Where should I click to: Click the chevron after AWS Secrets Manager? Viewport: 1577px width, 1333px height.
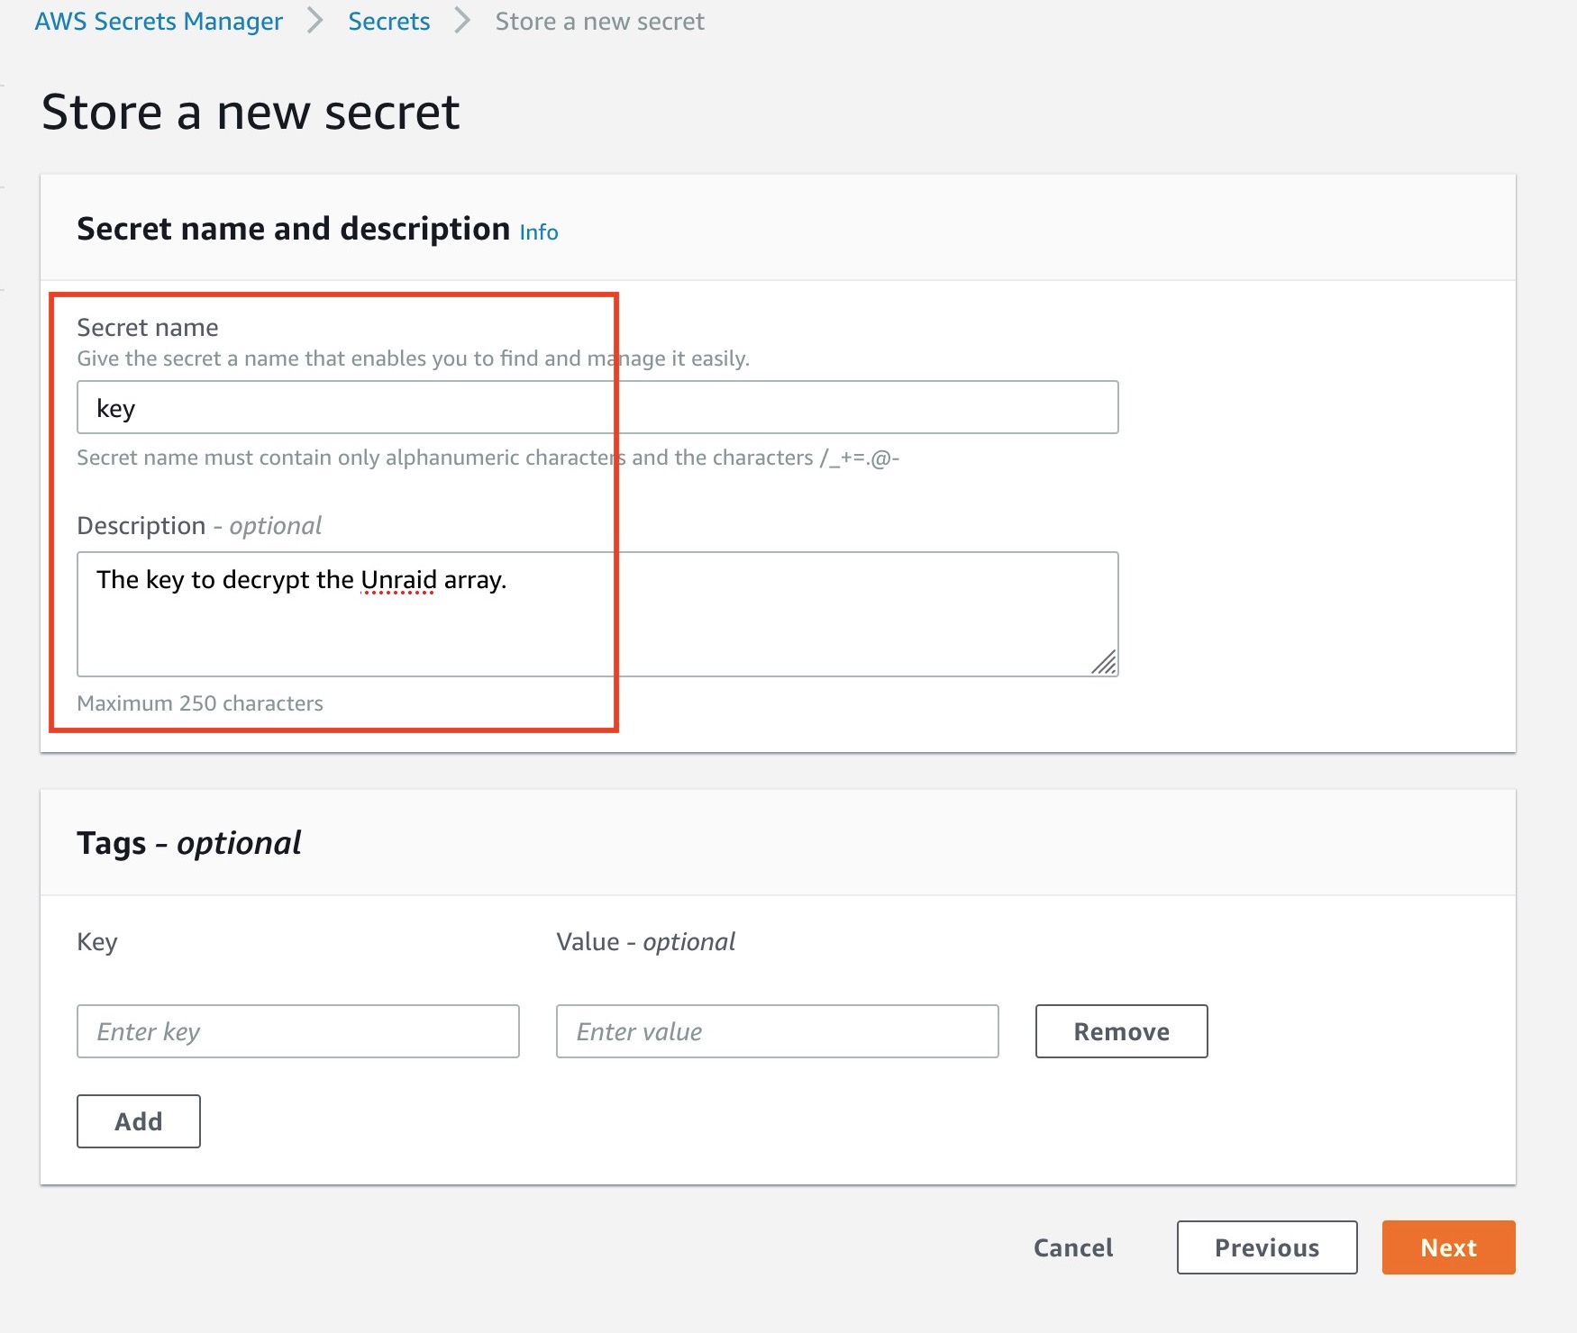click(x=314, y=21)
